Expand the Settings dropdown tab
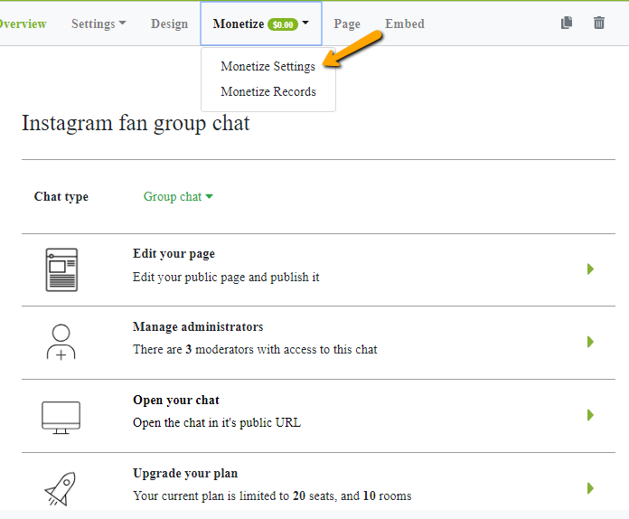This screenshot has height=519, width=629. coord(99,24)
